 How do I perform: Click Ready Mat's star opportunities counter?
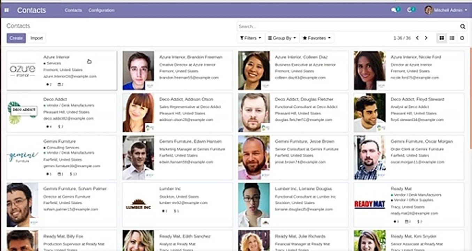396,221
